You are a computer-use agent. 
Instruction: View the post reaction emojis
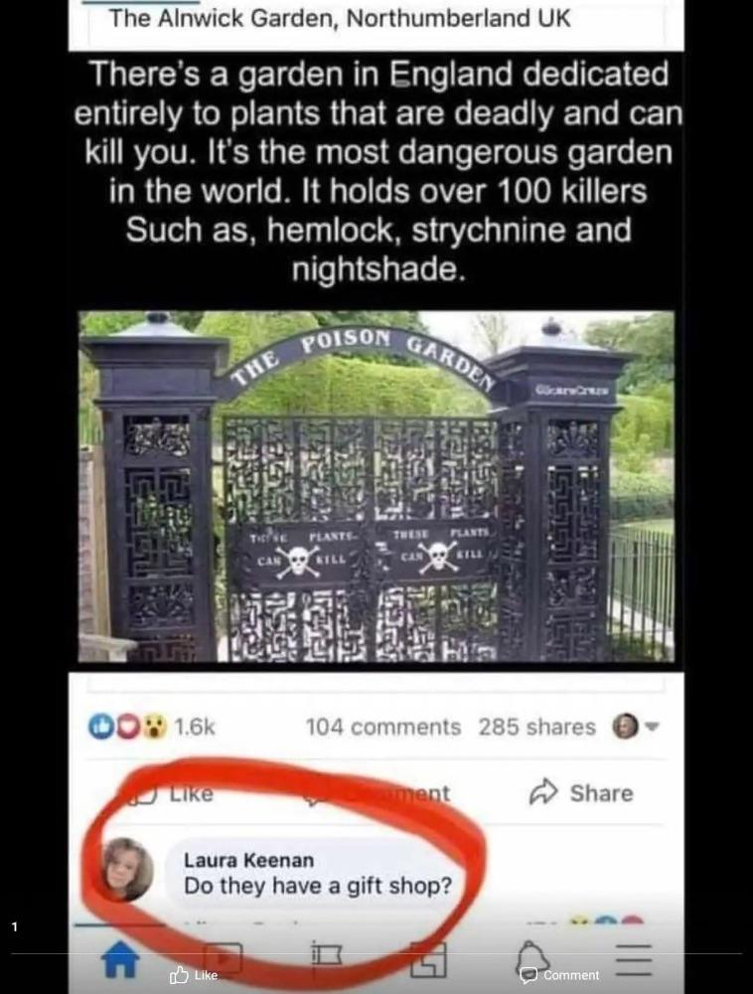pos(128,727)
